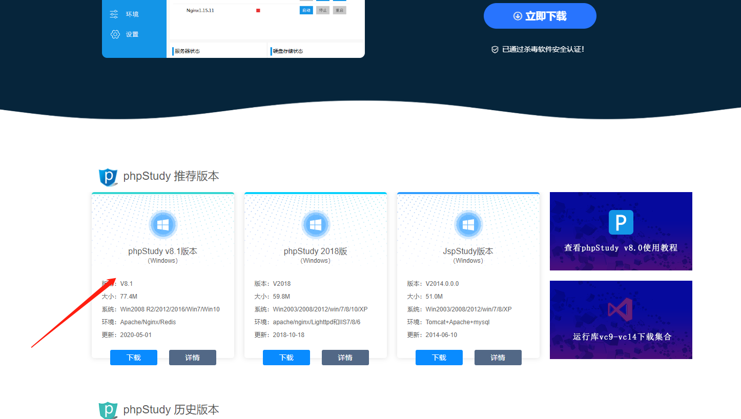Screen dimensions: 741x419
Task: Open the JspStudy版本 title
Action: (468, 252)
